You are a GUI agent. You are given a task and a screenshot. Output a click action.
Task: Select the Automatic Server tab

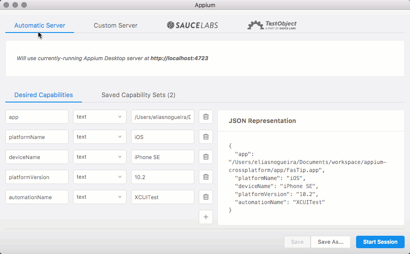[40, 25]
